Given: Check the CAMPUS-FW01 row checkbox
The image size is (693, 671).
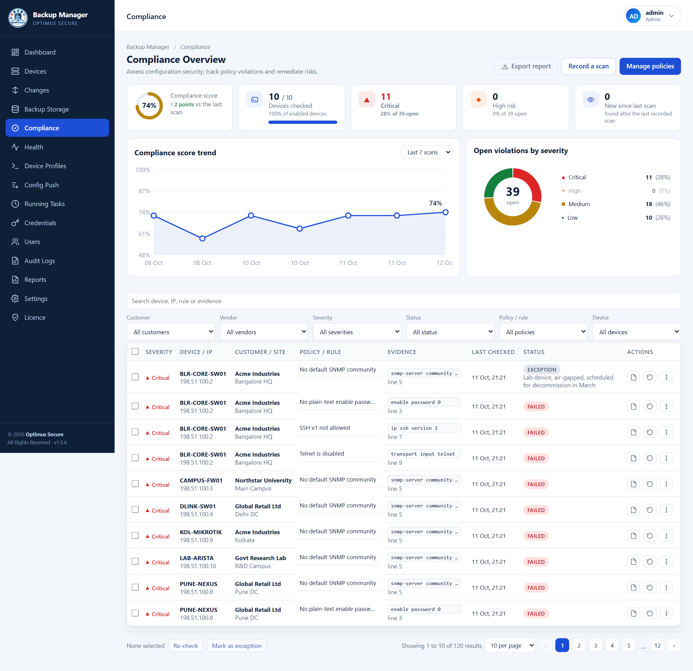Looking at the screenshot, I should pyautogui.click(x=135, y=483).
